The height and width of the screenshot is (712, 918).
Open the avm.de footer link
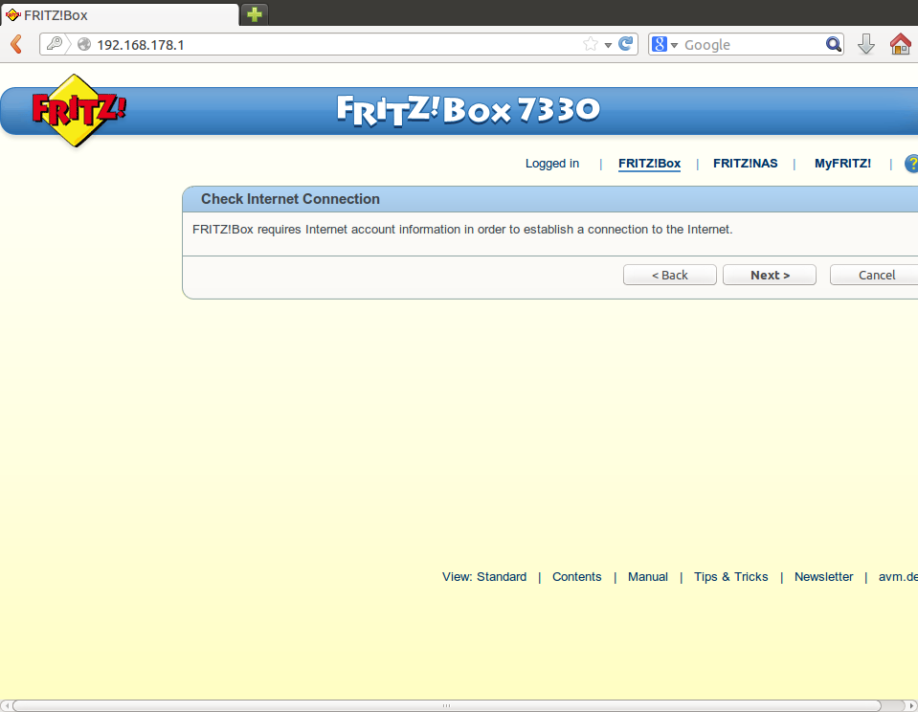coord(898,577)
